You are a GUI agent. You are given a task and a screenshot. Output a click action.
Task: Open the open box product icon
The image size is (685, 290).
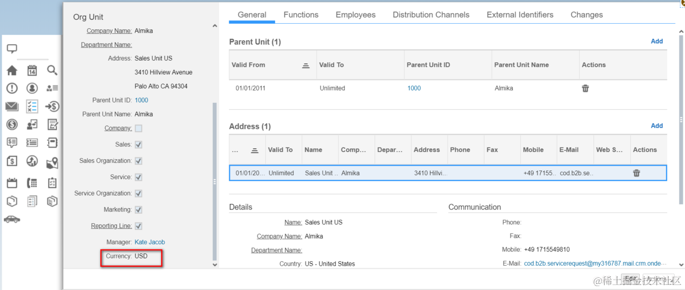click(12, 201)
